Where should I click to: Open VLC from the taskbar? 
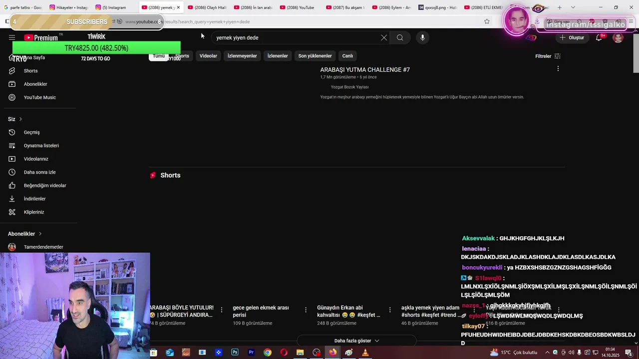pyautogui.click(x=365, y=353)
